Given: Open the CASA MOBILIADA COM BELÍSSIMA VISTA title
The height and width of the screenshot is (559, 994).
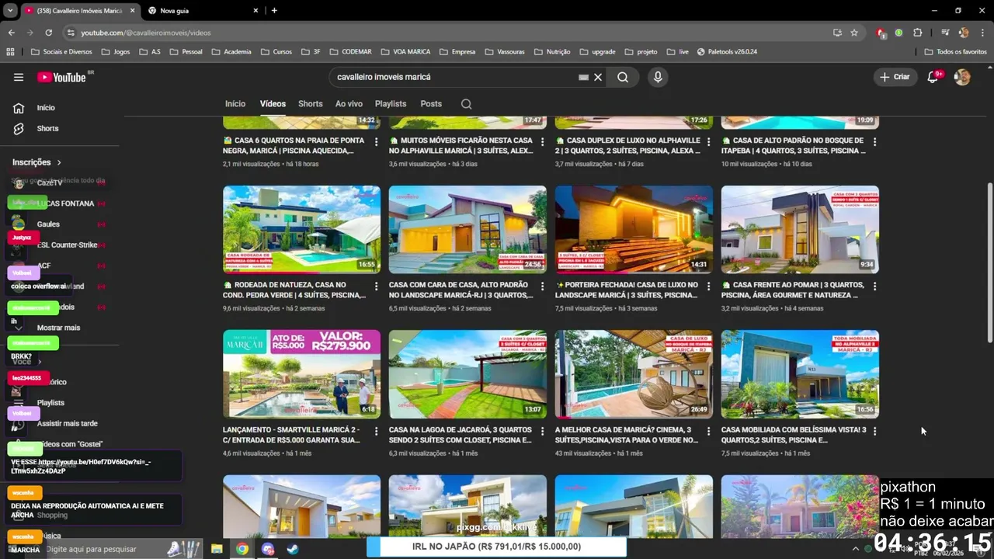Looking at the screenshot, I should point(793,435).
